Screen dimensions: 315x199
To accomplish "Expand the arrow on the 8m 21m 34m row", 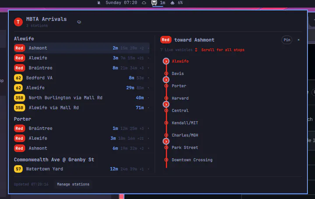I will click(148, 68).
